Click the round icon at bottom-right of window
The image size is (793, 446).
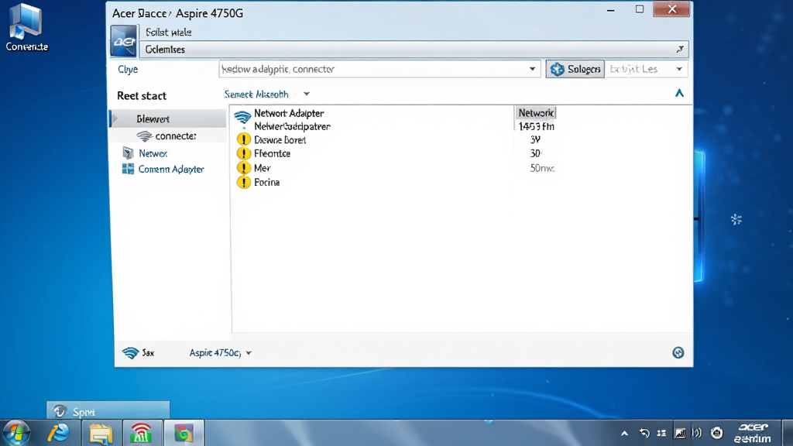click(x=678, y=352)
